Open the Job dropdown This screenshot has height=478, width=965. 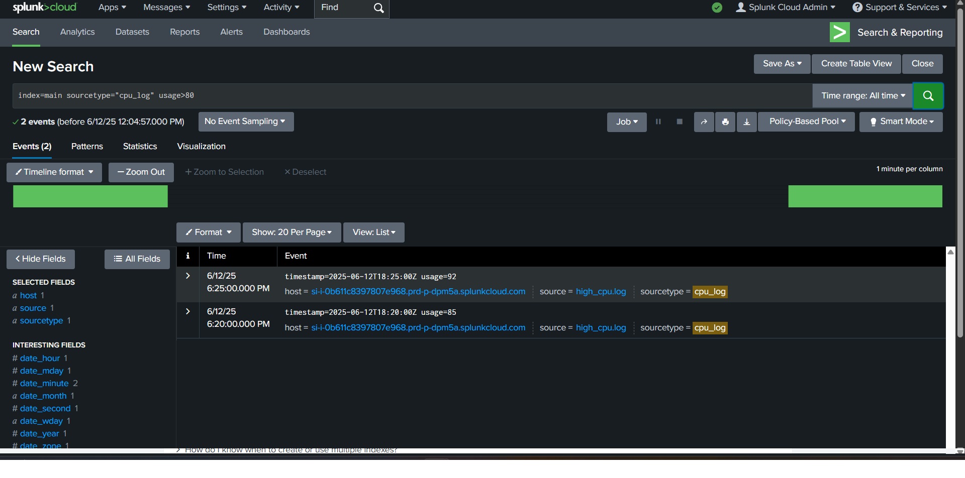(627, 122)
